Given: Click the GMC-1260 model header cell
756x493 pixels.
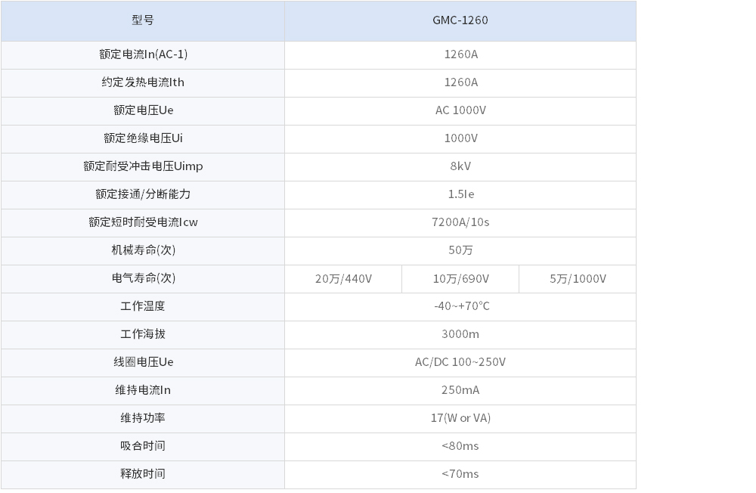Looking at the screenshot, I should pyautogui.click(x=460, y=20).
